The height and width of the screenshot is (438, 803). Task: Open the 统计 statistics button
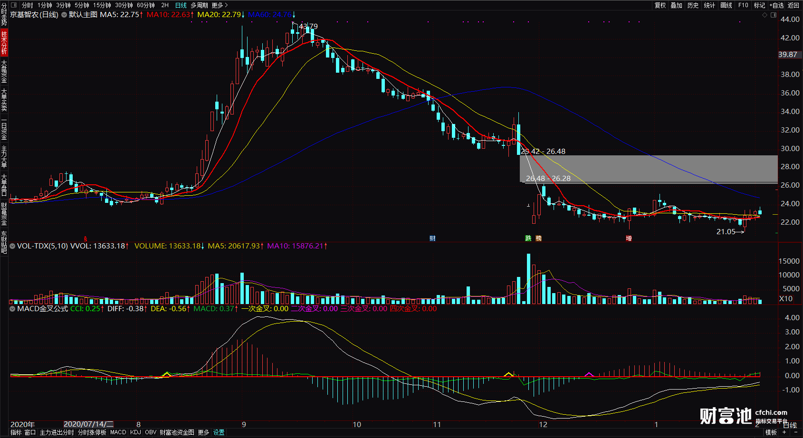tap(709, 5)
